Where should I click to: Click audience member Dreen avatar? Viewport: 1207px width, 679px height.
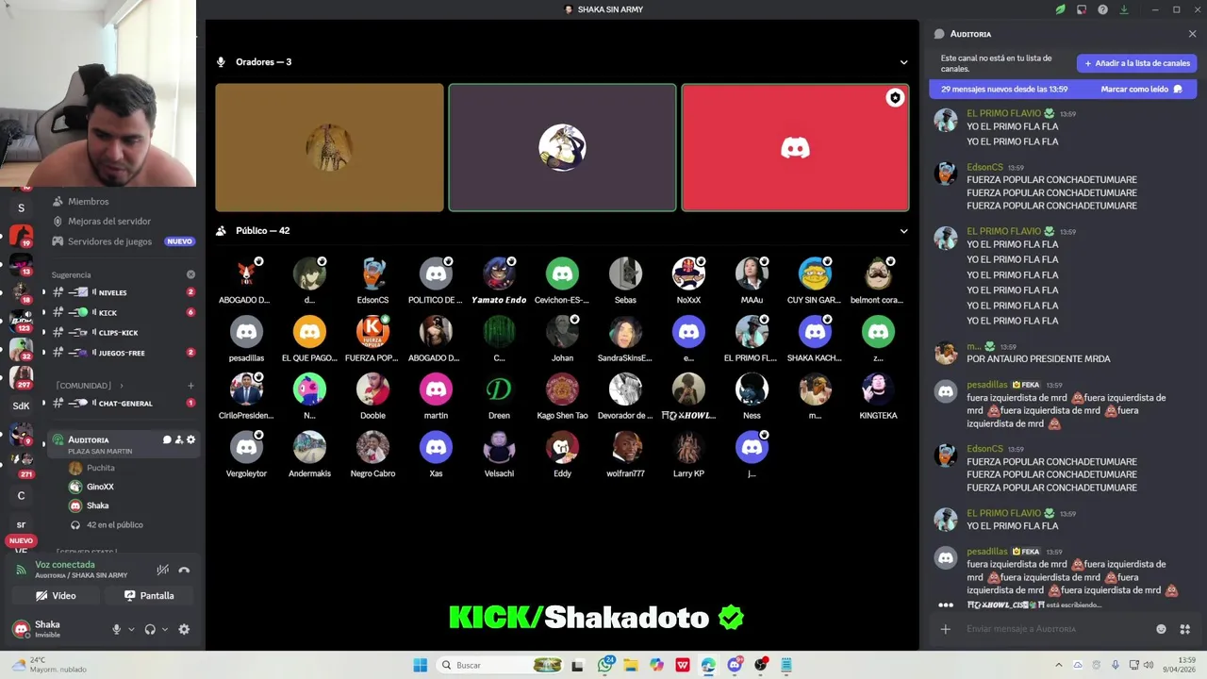499,389
